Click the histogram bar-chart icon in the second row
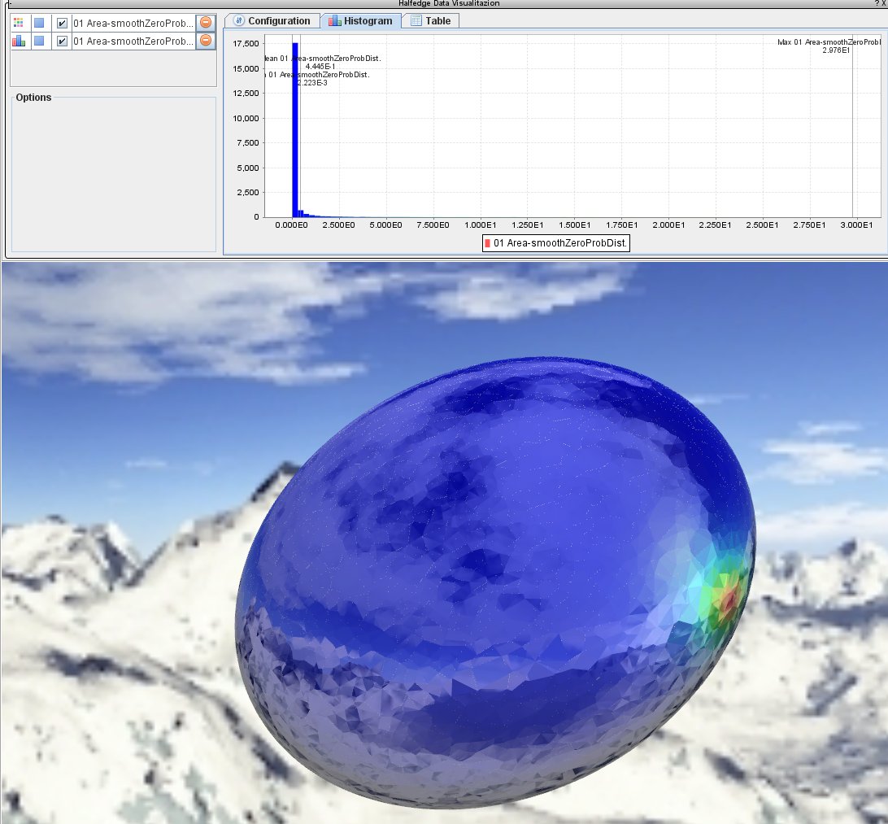 click(19, 41)
